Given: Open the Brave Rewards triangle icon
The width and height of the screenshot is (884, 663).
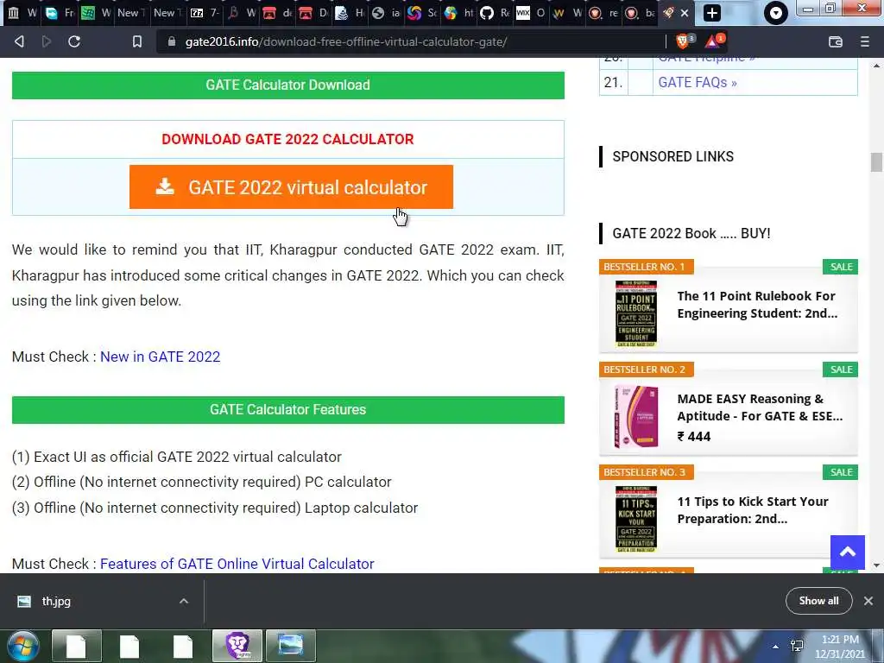Looking at the screenshot, I should (712, 41).
